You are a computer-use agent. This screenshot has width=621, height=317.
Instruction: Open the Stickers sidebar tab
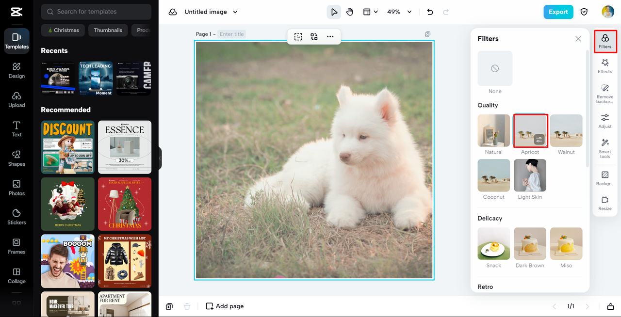(x=16, y=217)
